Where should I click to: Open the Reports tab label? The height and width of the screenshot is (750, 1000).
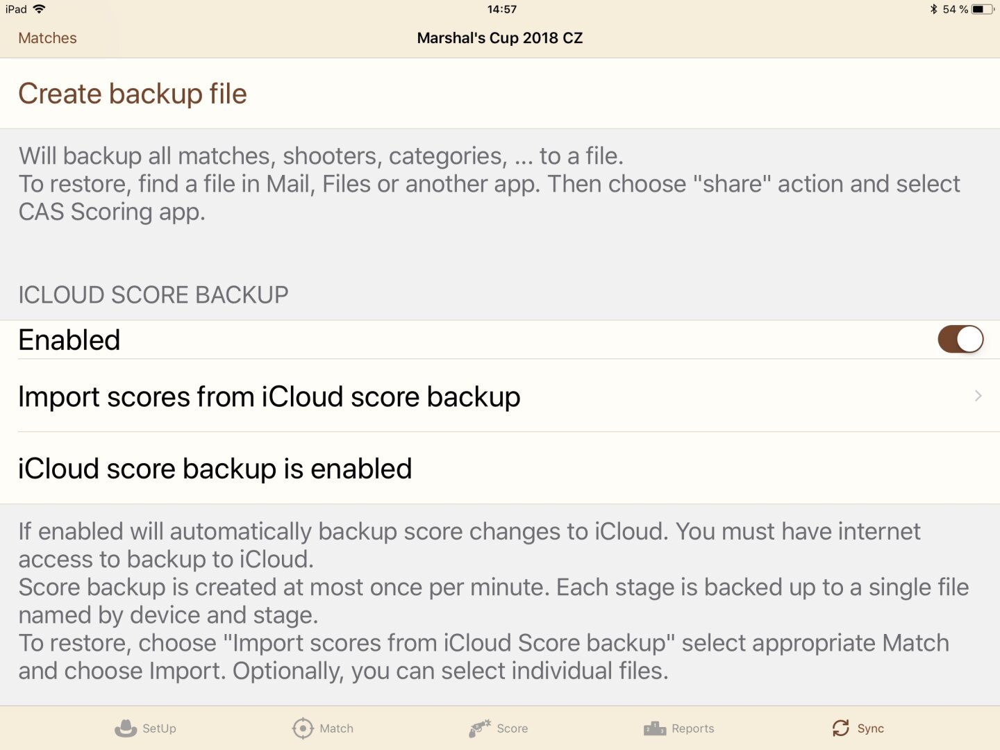click(x=693, y=728)
